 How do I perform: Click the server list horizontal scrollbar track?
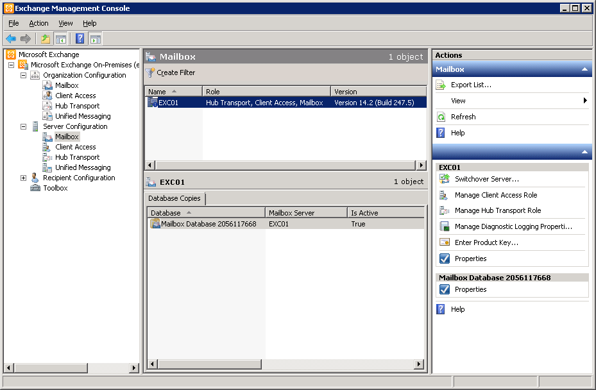pyautogui.click(x=285, y=165)
